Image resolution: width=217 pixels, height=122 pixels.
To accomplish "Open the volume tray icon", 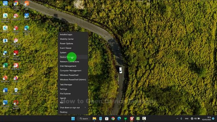I will (x=195, y=119).
